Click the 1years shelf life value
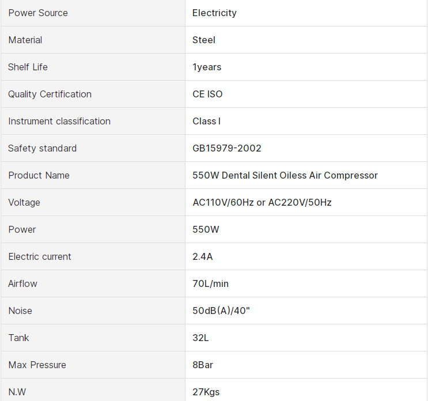Viewport: 428px width, 401px height. click(x=207, y=67)
